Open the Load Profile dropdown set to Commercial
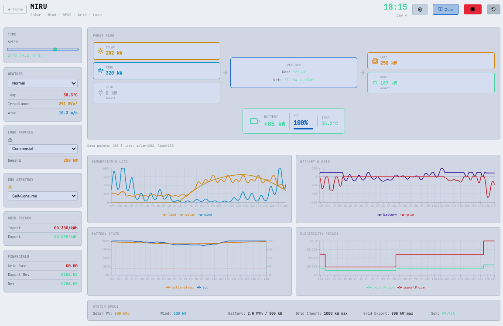The image size is (503, 326). point(43,149)
